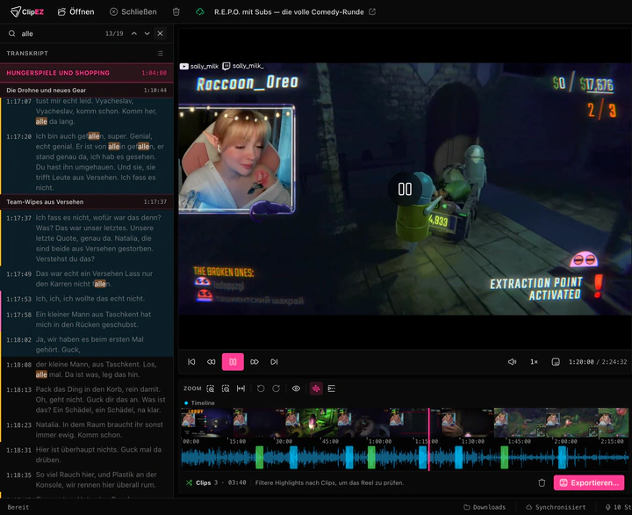632x515 pixels.
Task: Go to next search match
Action: click(147, 33)
